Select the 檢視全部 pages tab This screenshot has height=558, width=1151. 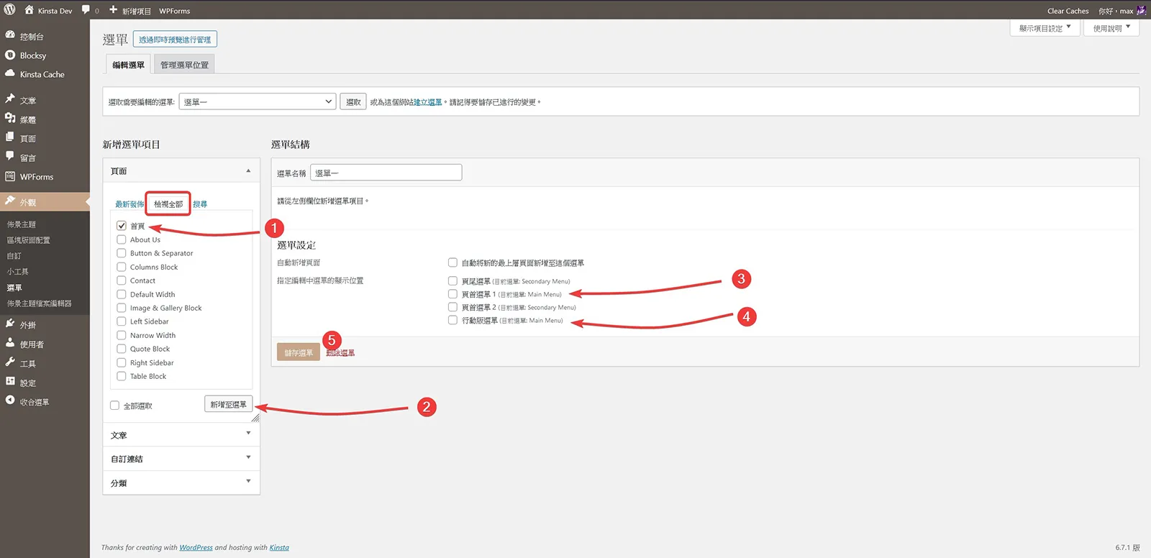(168, 204)
